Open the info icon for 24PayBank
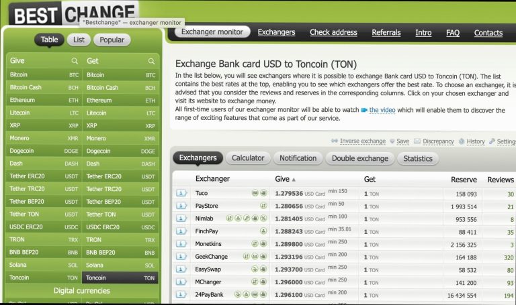This screenshot has height=305, width=516. tap(181, 294)
